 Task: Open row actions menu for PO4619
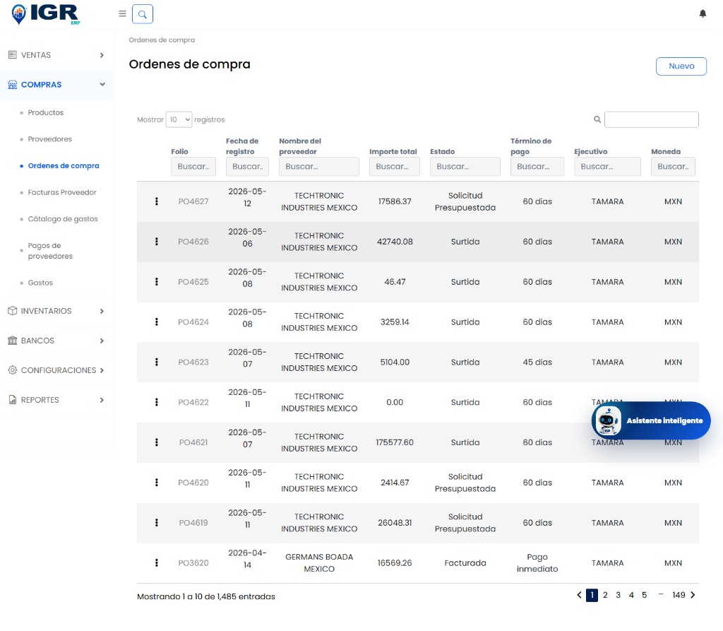click(157, 522)
